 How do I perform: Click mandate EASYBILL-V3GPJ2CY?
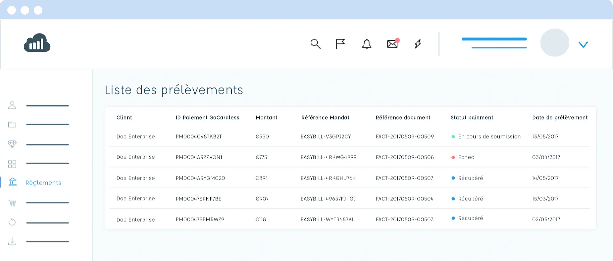[326, 136]
